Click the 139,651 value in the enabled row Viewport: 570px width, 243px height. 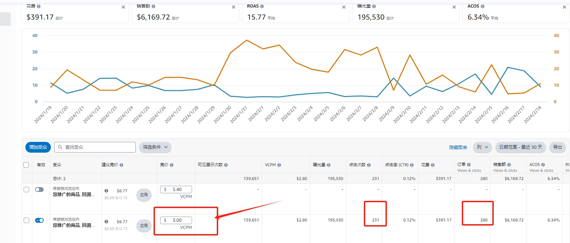pyautogui.click(x=251, y=220)
